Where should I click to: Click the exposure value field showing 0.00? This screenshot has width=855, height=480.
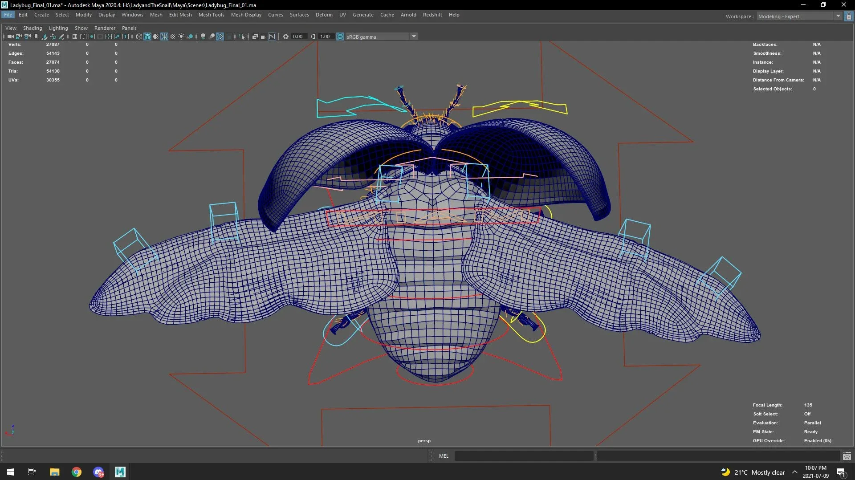298,37
